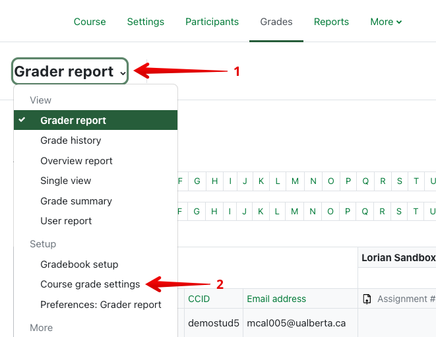Click the assignment icon in column header

(367, 299)
